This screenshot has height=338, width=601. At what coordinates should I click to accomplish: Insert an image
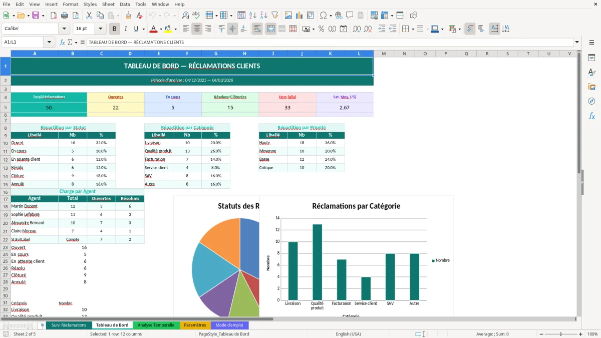(x=288, y=16)
